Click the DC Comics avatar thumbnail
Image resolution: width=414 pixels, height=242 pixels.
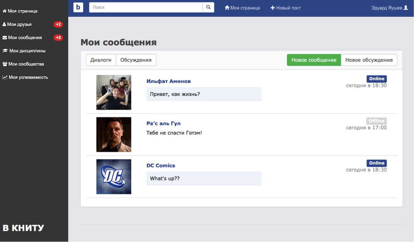[114, 177]
